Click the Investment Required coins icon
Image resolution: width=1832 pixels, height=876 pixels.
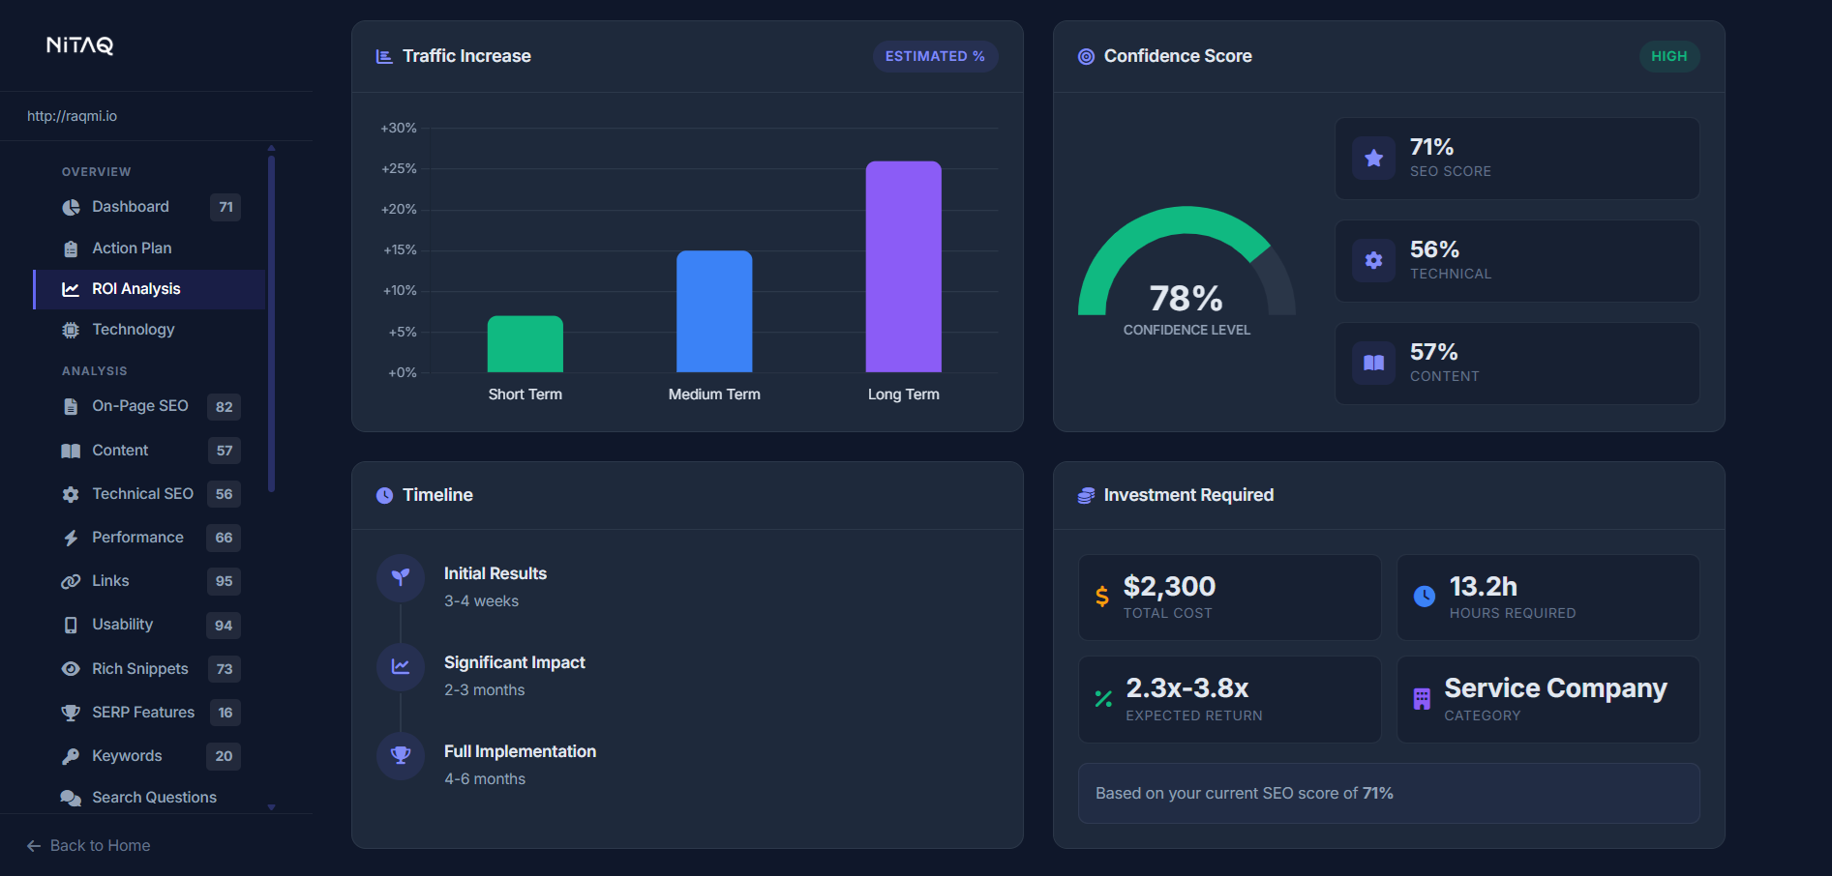pos(1086,495)
